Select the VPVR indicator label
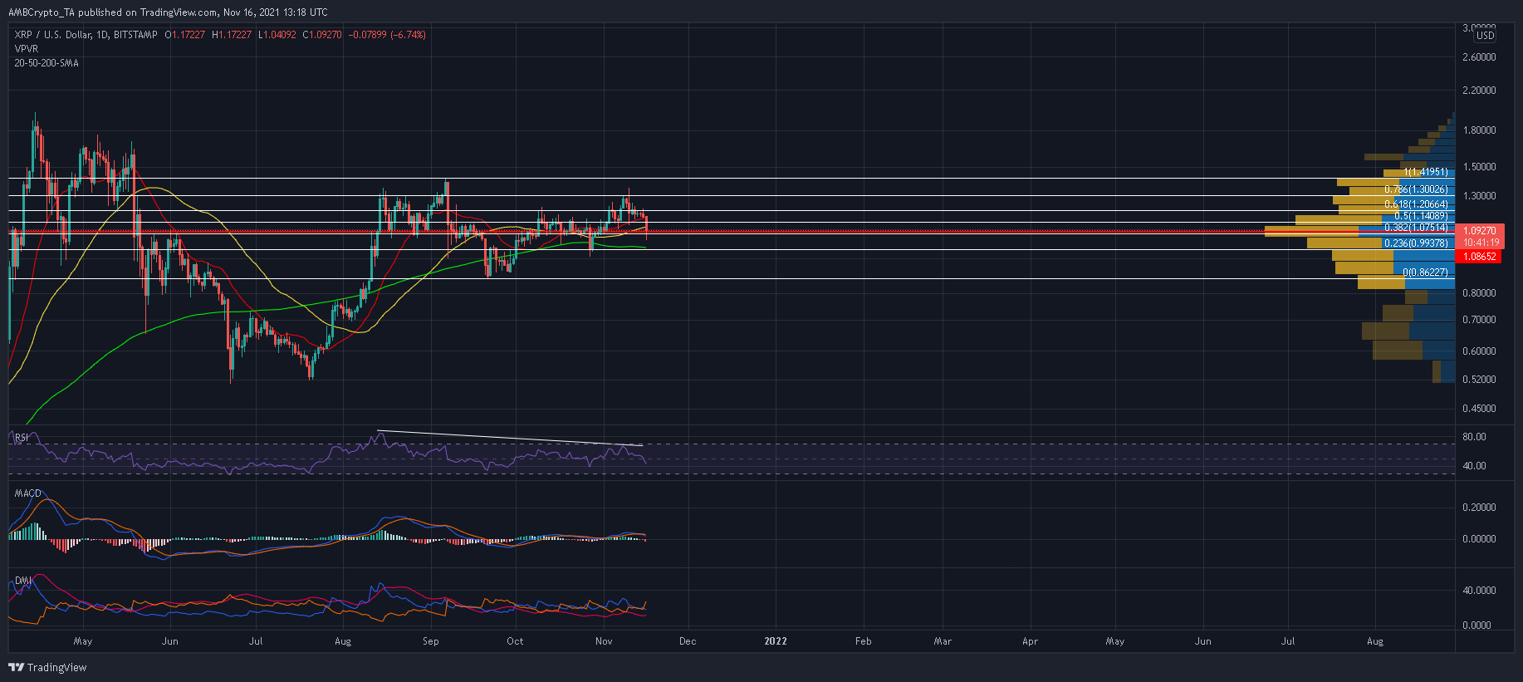The width and height of the screenshot is (1523, 682). 27,49
